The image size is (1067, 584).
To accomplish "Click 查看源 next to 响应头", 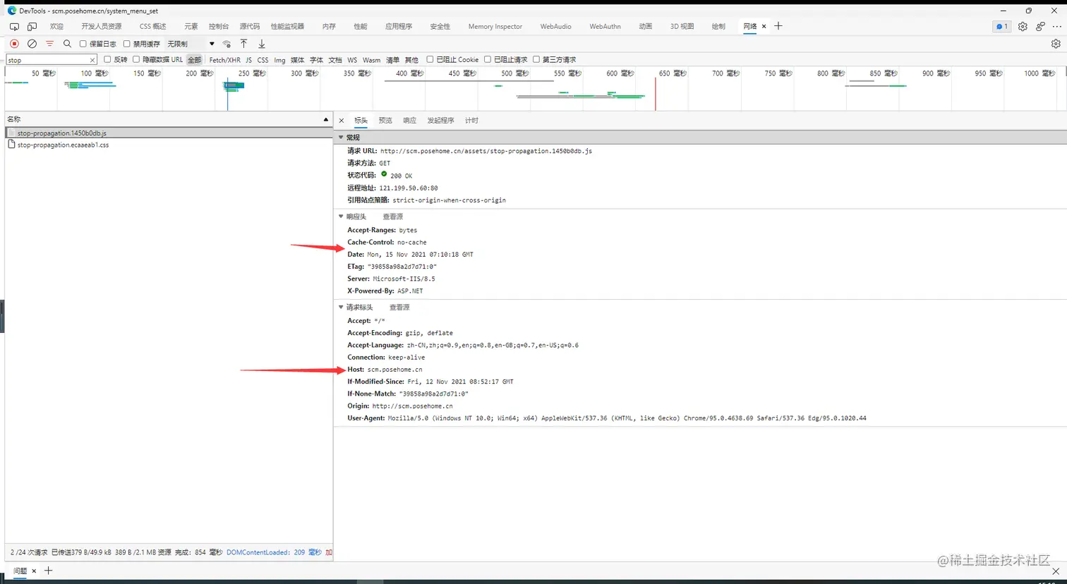I will [x=392, y=217].
